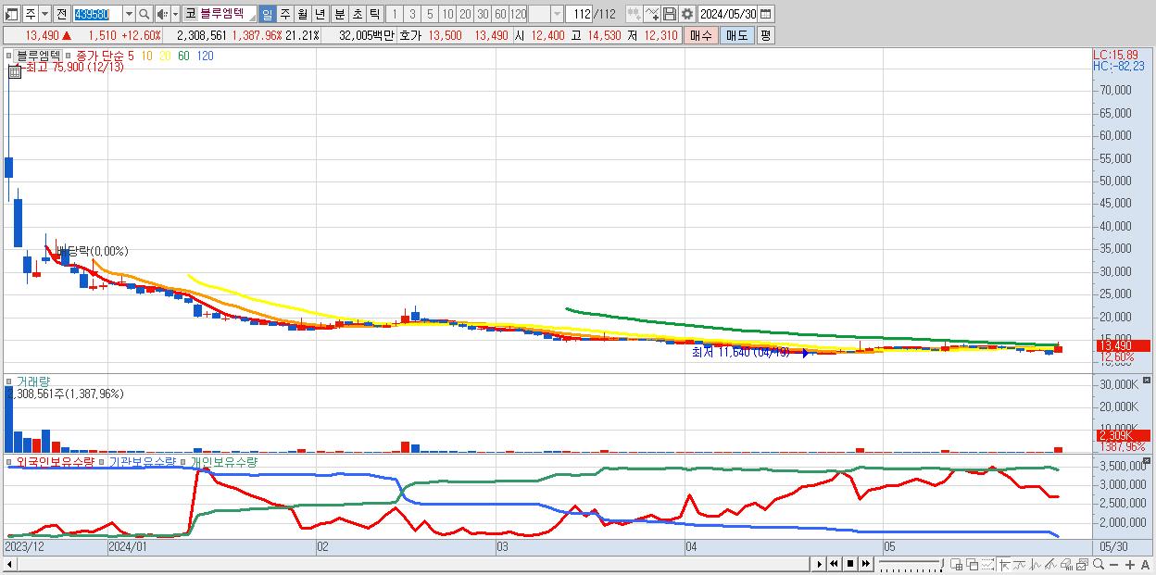The width and height of the screenshot is (1156, 575).
Task: Click the 평 button next to 매도
Action: [765, 35]
